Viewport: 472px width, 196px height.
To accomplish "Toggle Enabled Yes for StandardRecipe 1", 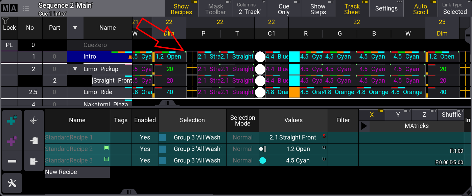I will point(145,137).
